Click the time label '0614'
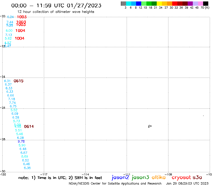 pyautogui.click(x=29, y=126)
